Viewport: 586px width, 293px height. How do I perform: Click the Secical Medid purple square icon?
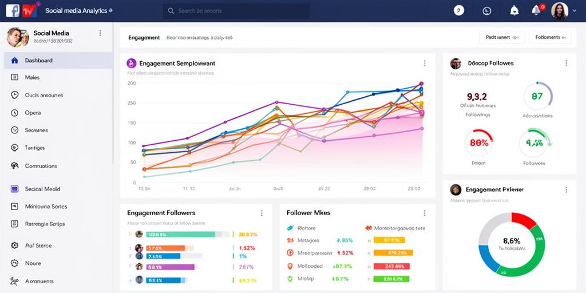pos(14,189)
